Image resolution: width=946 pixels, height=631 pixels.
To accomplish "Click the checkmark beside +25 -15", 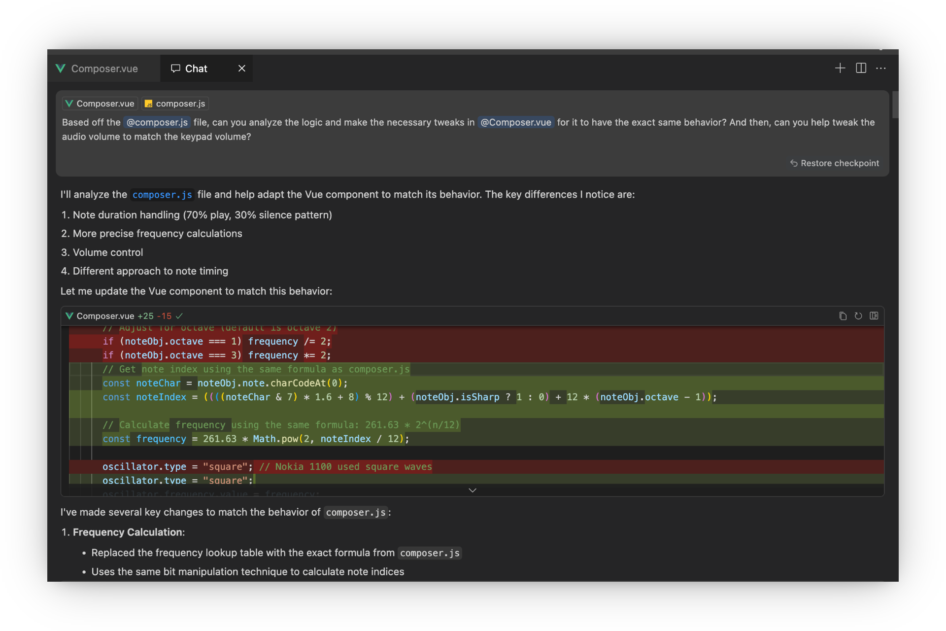I will 178,316.
